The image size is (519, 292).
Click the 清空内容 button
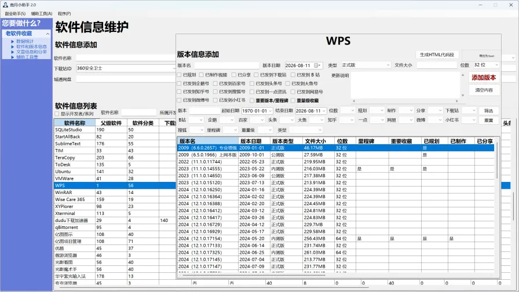(484, 90)
